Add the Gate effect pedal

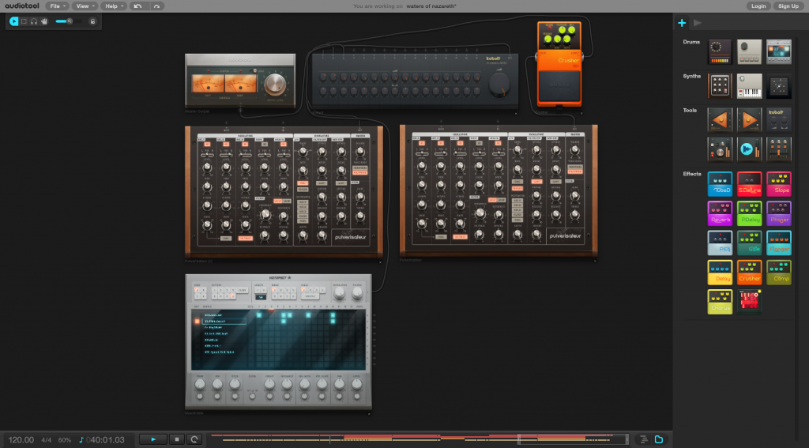coord(749,243)
